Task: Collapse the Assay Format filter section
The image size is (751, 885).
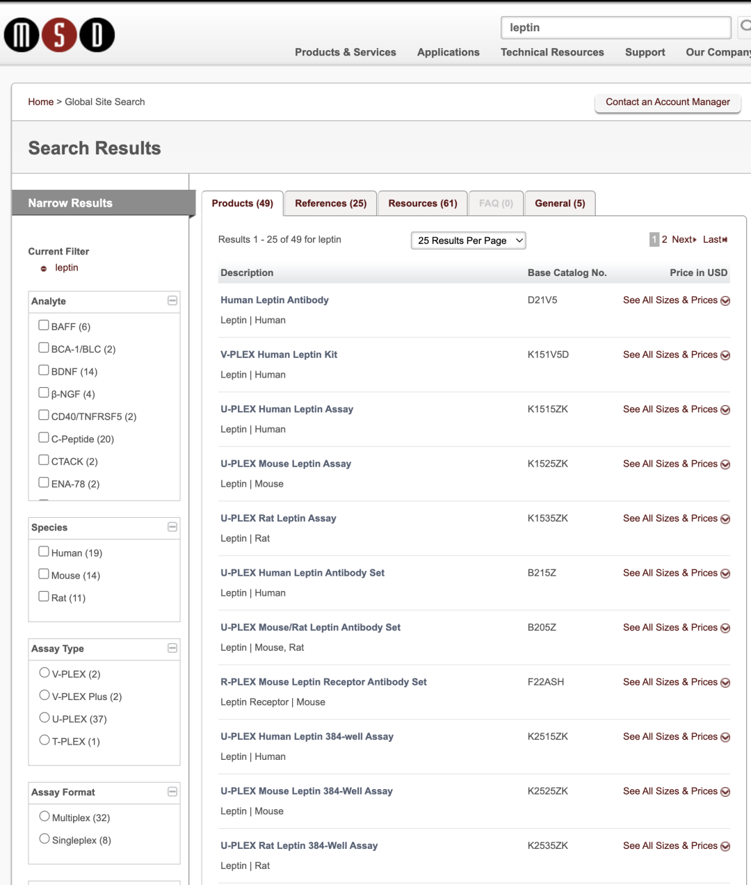Action: coord(172,792)
